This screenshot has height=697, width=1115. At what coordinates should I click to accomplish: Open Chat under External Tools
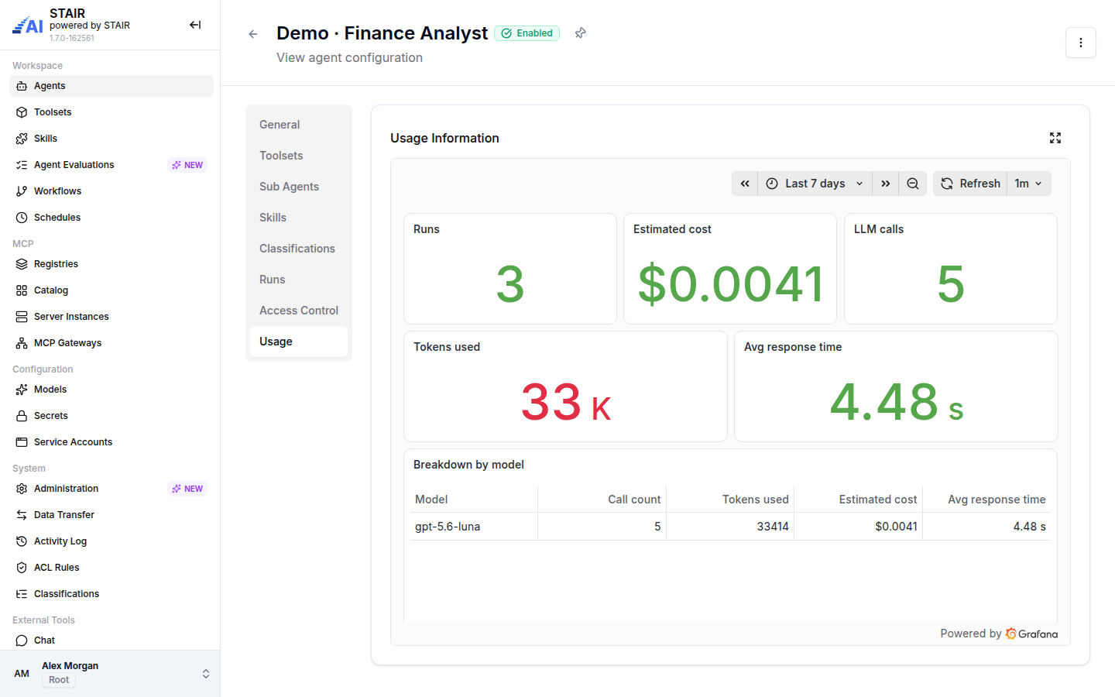pos(111,640)
